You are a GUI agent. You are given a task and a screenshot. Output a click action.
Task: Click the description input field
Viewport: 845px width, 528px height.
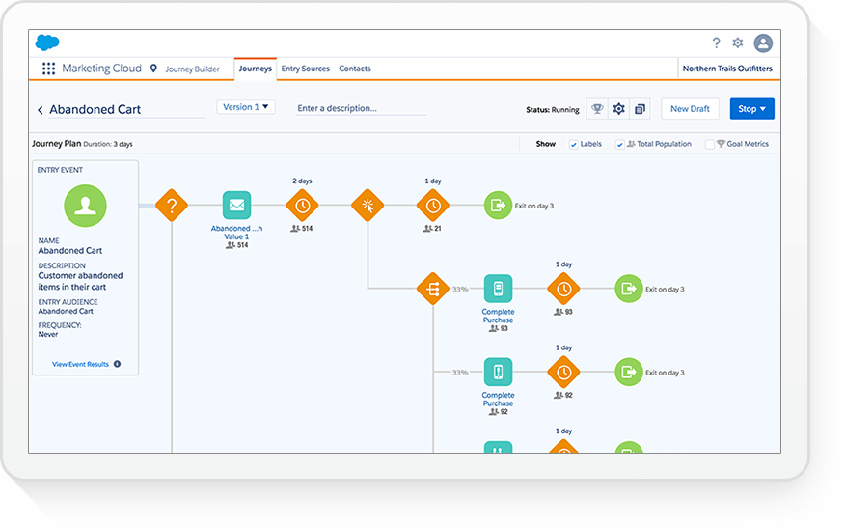[x=362, y=108]
